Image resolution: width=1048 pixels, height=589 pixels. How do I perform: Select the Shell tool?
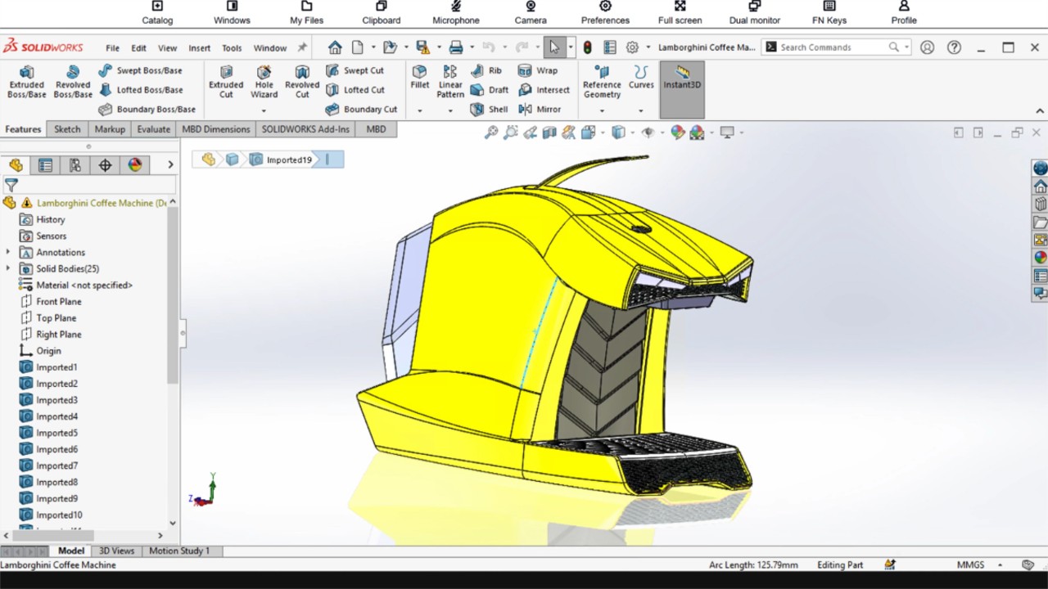(489, 109)
